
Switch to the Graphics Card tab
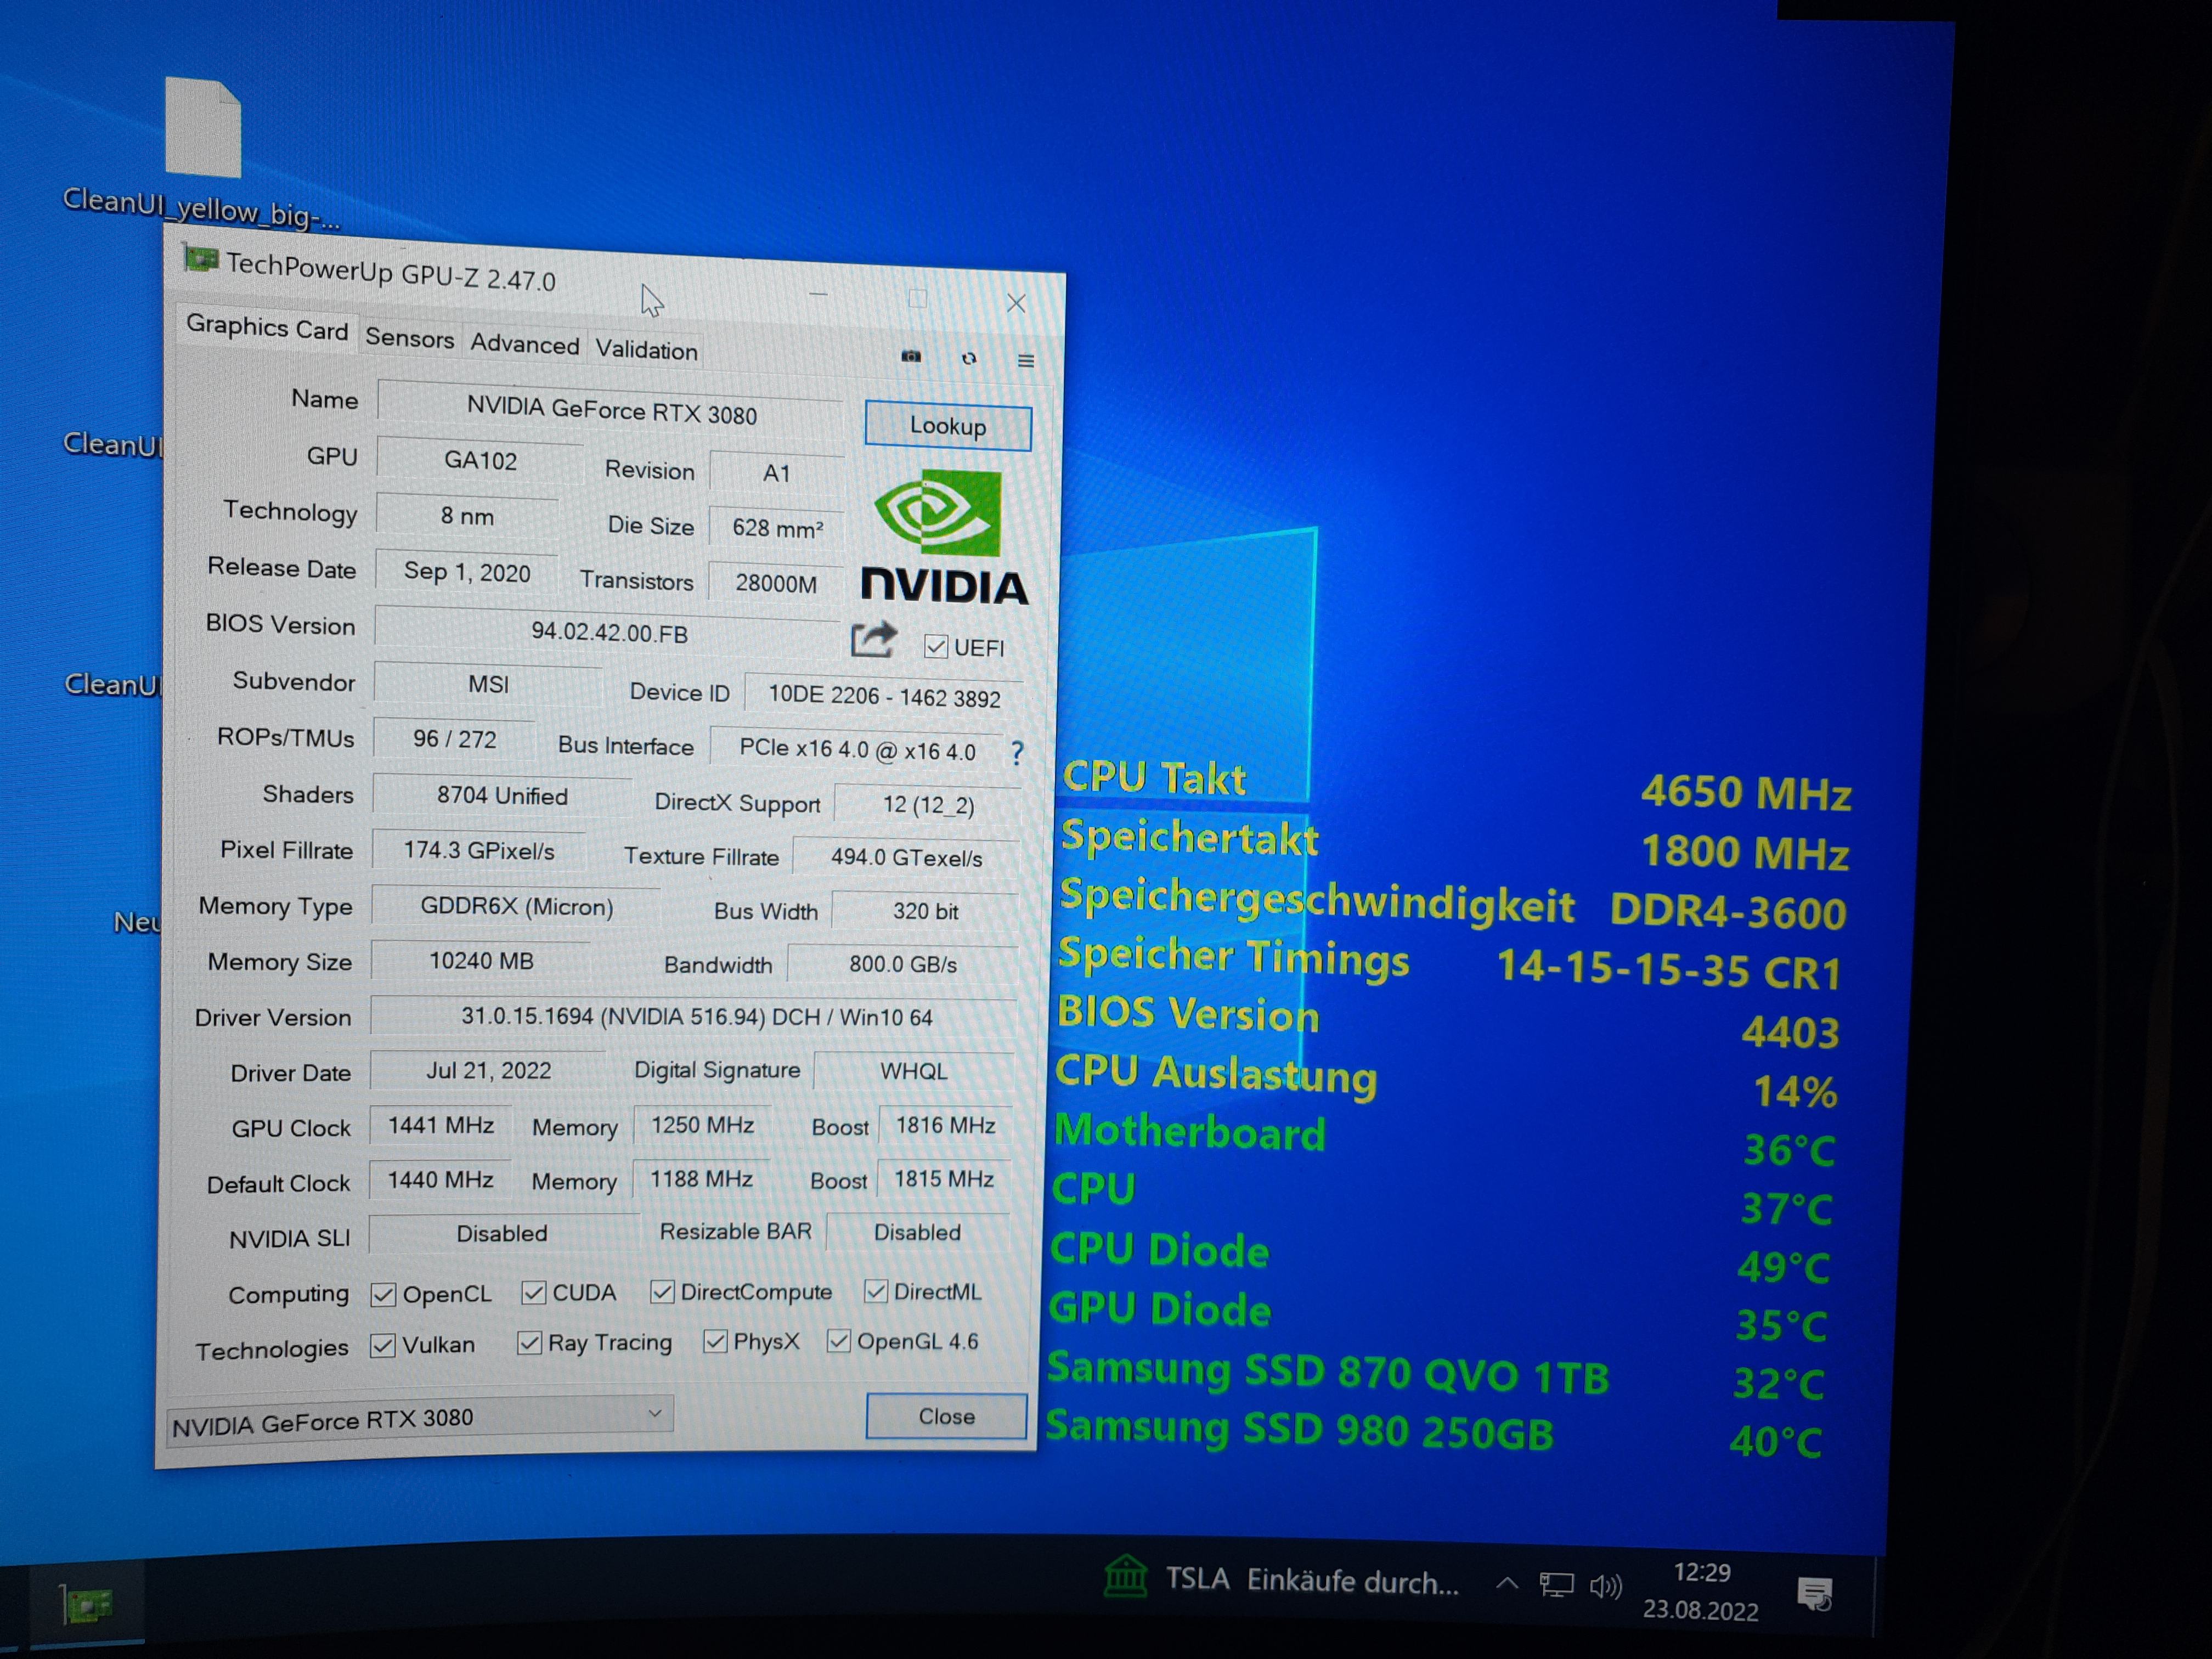[267, 327]
